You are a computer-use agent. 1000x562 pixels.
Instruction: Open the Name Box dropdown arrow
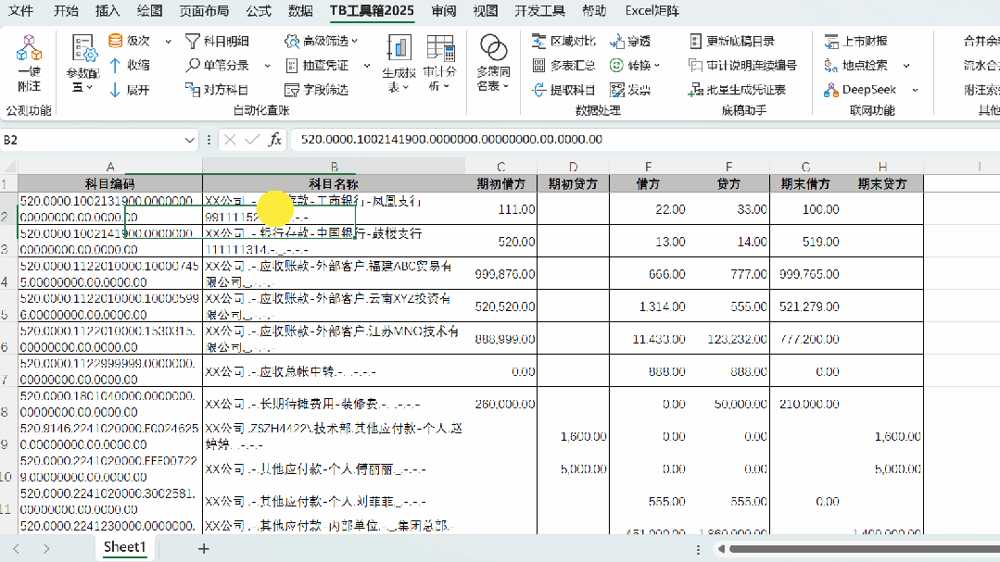point(189,140)
